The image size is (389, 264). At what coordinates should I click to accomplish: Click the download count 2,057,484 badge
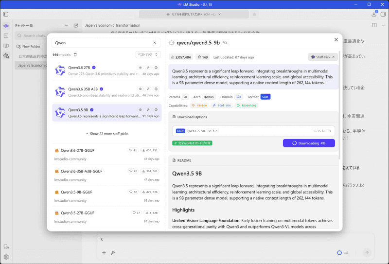click(x=181, y=57)
